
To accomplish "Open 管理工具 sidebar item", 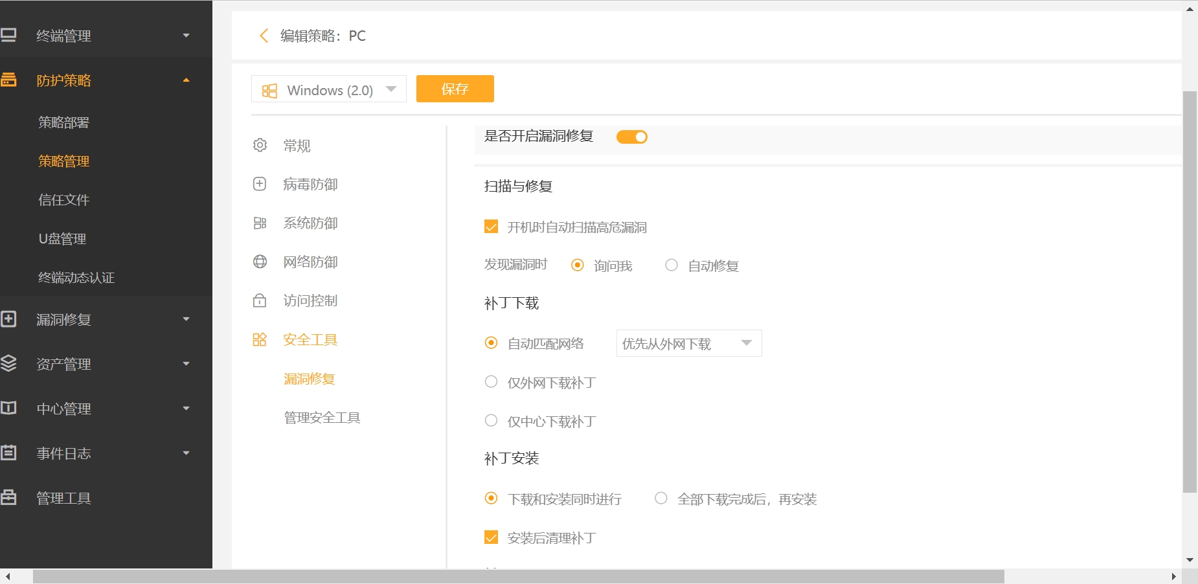I will [63, 498].
